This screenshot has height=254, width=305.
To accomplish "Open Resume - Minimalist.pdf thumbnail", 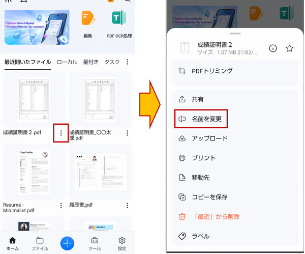I will 34,172.
